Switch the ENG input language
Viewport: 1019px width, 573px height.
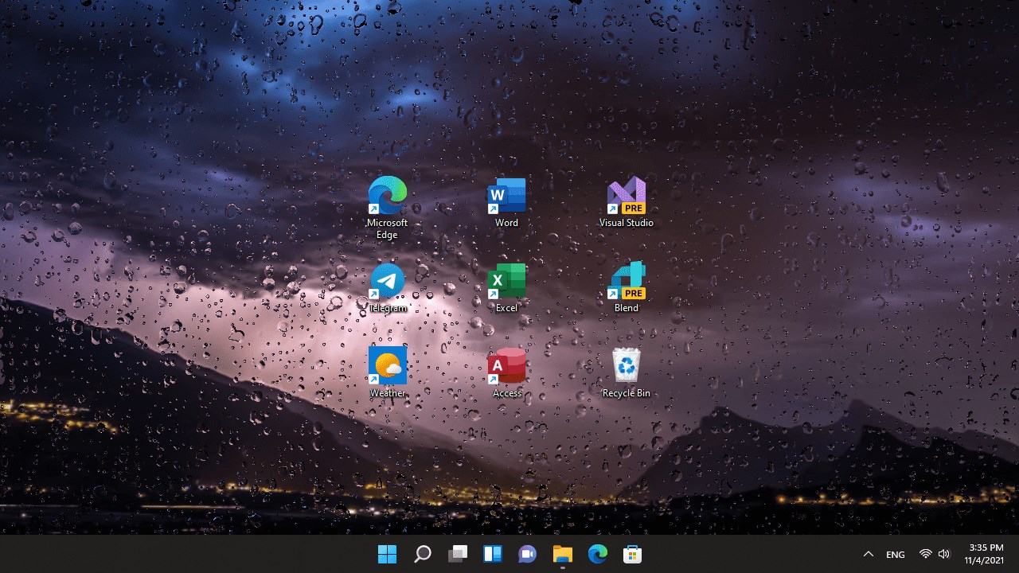pyautogui.click(x=896, y=555)
